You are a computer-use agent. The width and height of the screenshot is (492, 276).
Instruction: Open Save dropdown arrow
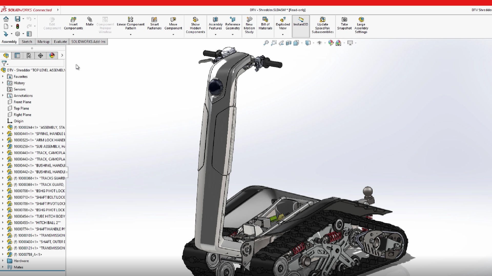23,19
